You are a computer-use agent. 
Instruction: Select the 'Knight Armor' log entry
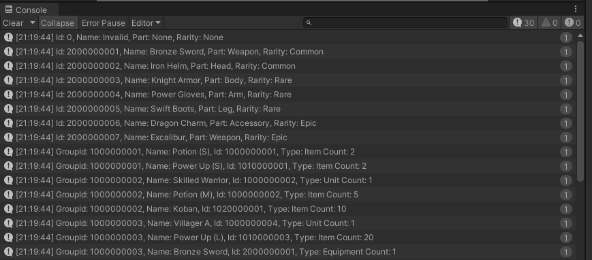click(288, 80)
